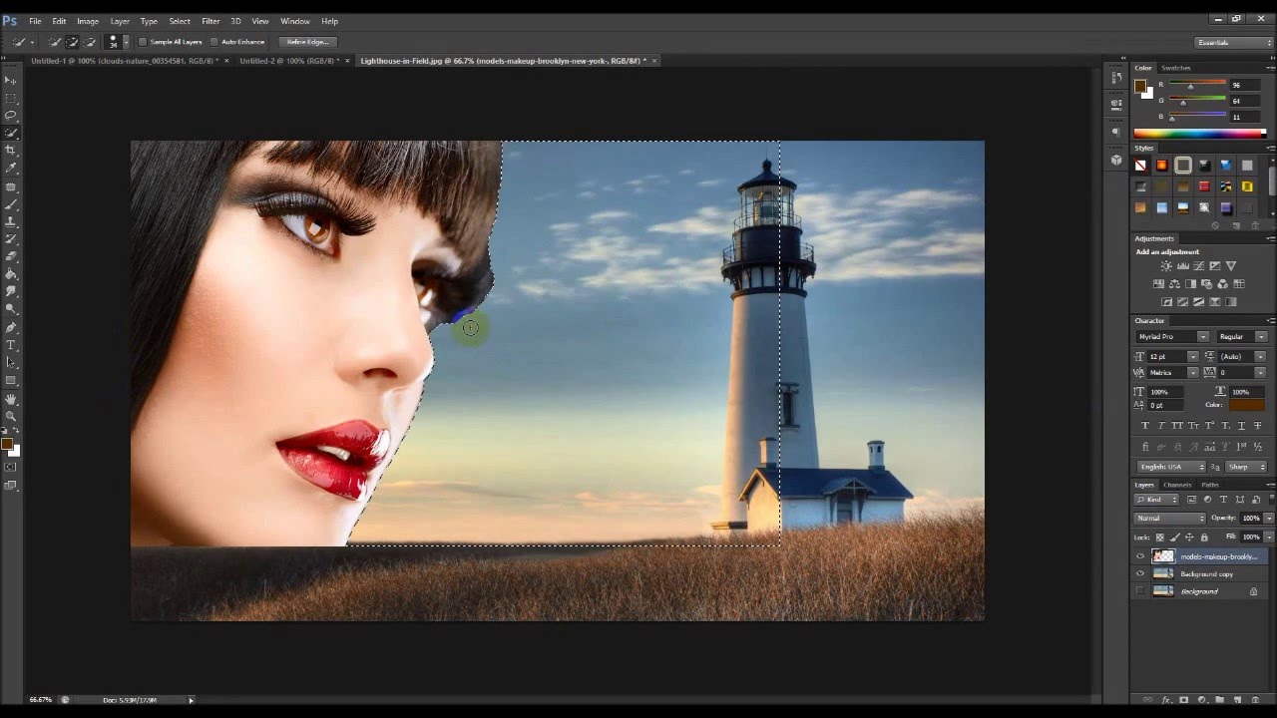Select the Lasso tool
Viewport: 1277px width, 718px height.
tap(11, 115)
